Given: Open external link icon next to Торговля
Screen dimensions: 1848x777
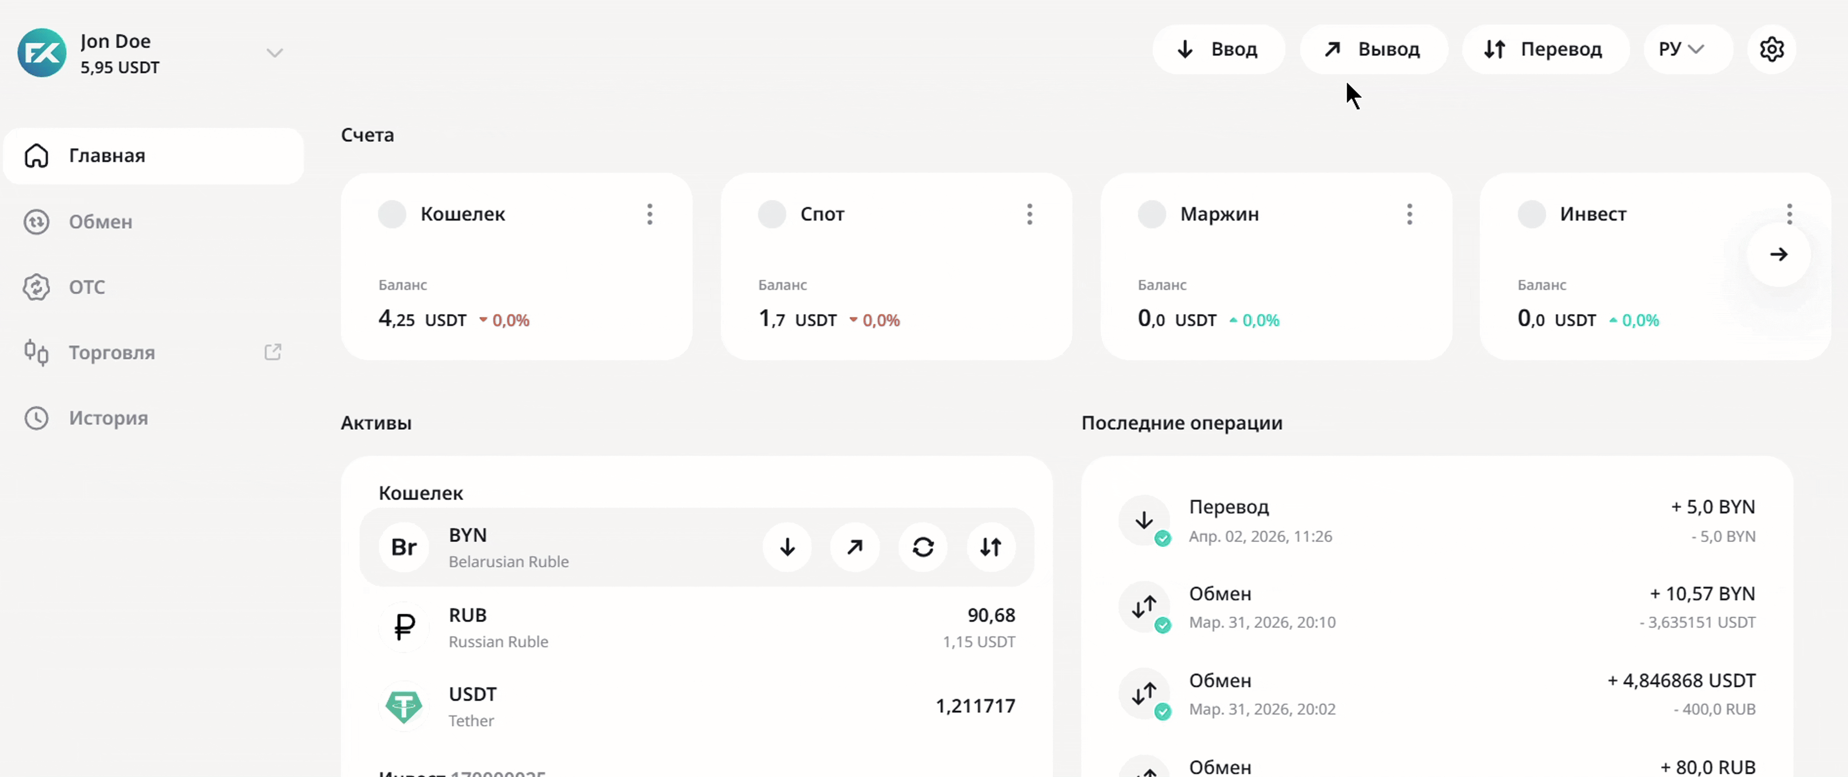Looking at the screenshot, I should tap(273, 352).
